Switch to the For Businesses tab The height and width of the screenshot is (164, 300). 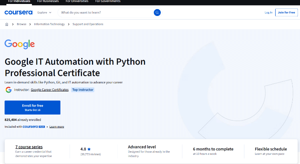(48, 2)
